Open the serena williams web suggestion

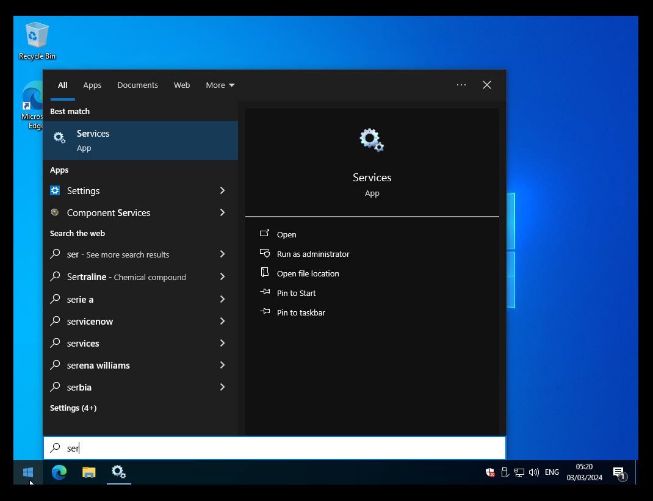(x=98, y=365)
